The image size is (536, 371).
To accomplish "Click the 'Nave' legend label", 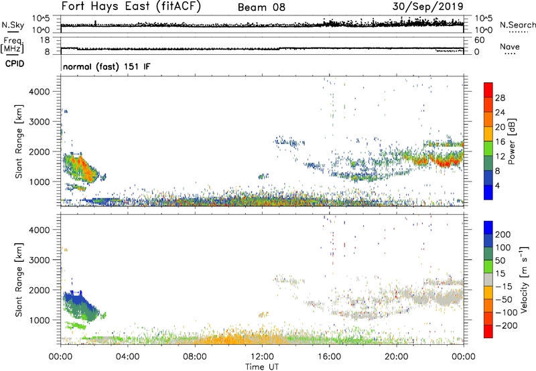I will 510,46.
